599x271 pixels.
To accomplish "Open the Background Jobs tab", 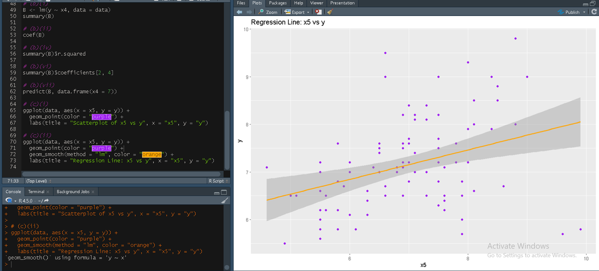I will (x=72, y=191).
